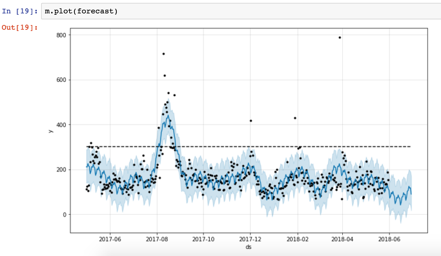This screenshot has width=441, height=256.
Task: Click the ds axis title
Action: point(249,247)
